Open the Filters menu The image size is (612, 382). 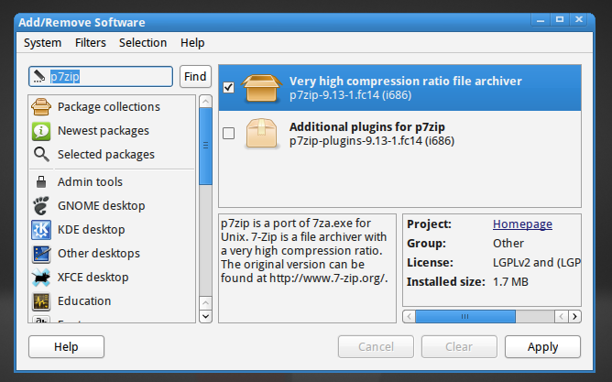pyautogui.click(x=91, y=42)
